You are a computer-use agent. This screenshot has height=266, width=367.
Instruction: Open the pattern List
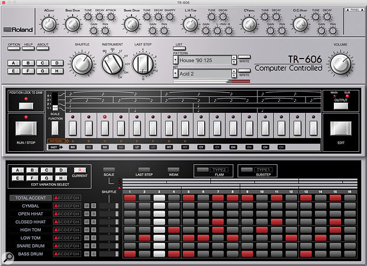[179, 48]
